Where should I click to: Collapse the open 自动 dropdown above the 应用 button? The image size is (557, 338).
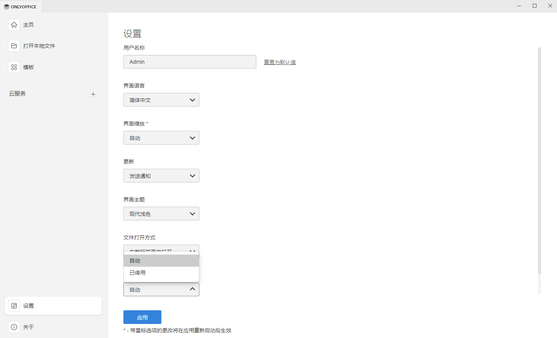coord(161,289)
